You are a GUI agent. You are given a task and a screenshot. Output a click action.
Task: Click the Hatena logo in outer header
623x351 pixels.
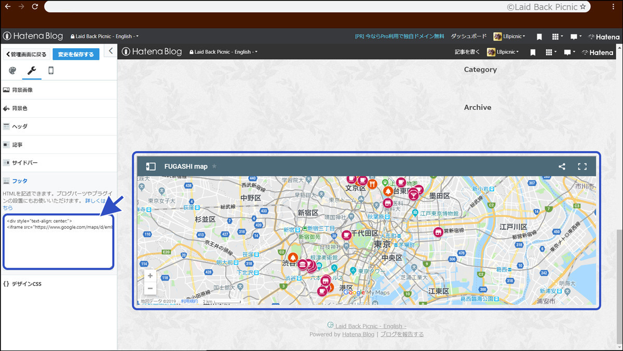pyautogui.click(x=604, y=37)
